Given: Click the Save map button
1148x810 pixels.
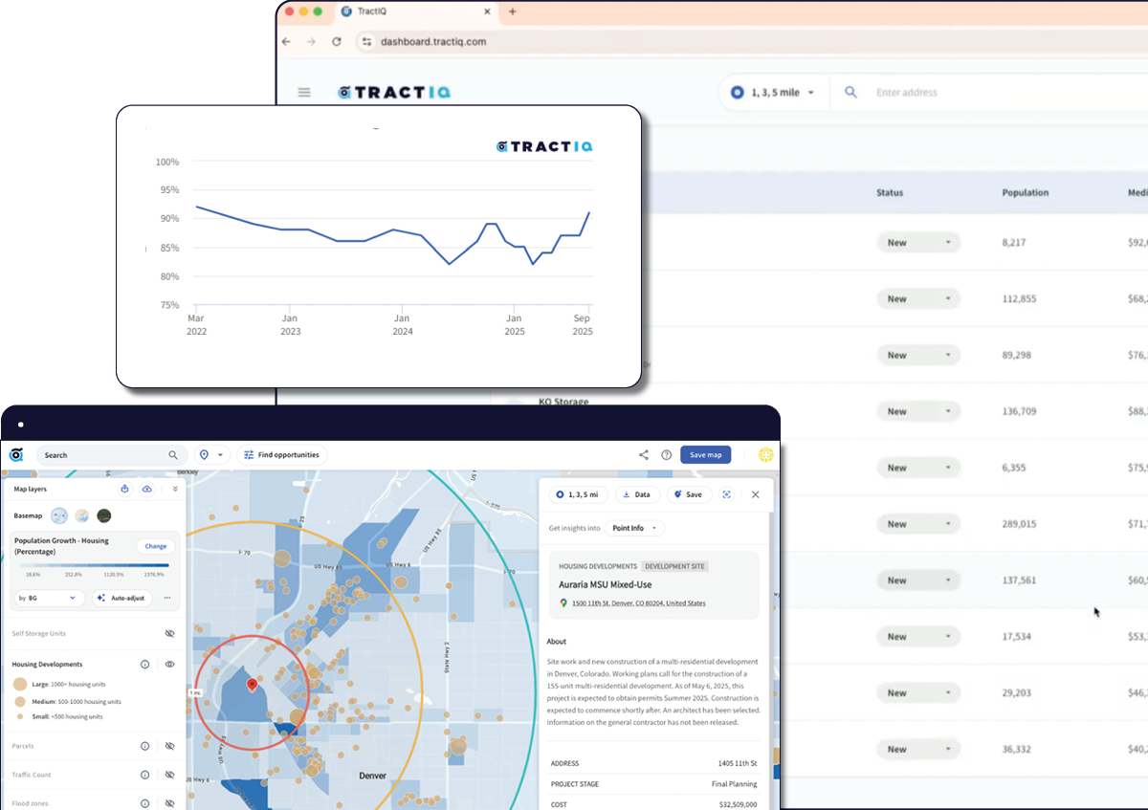Looking at the screenshot, I should coord(705,455).
